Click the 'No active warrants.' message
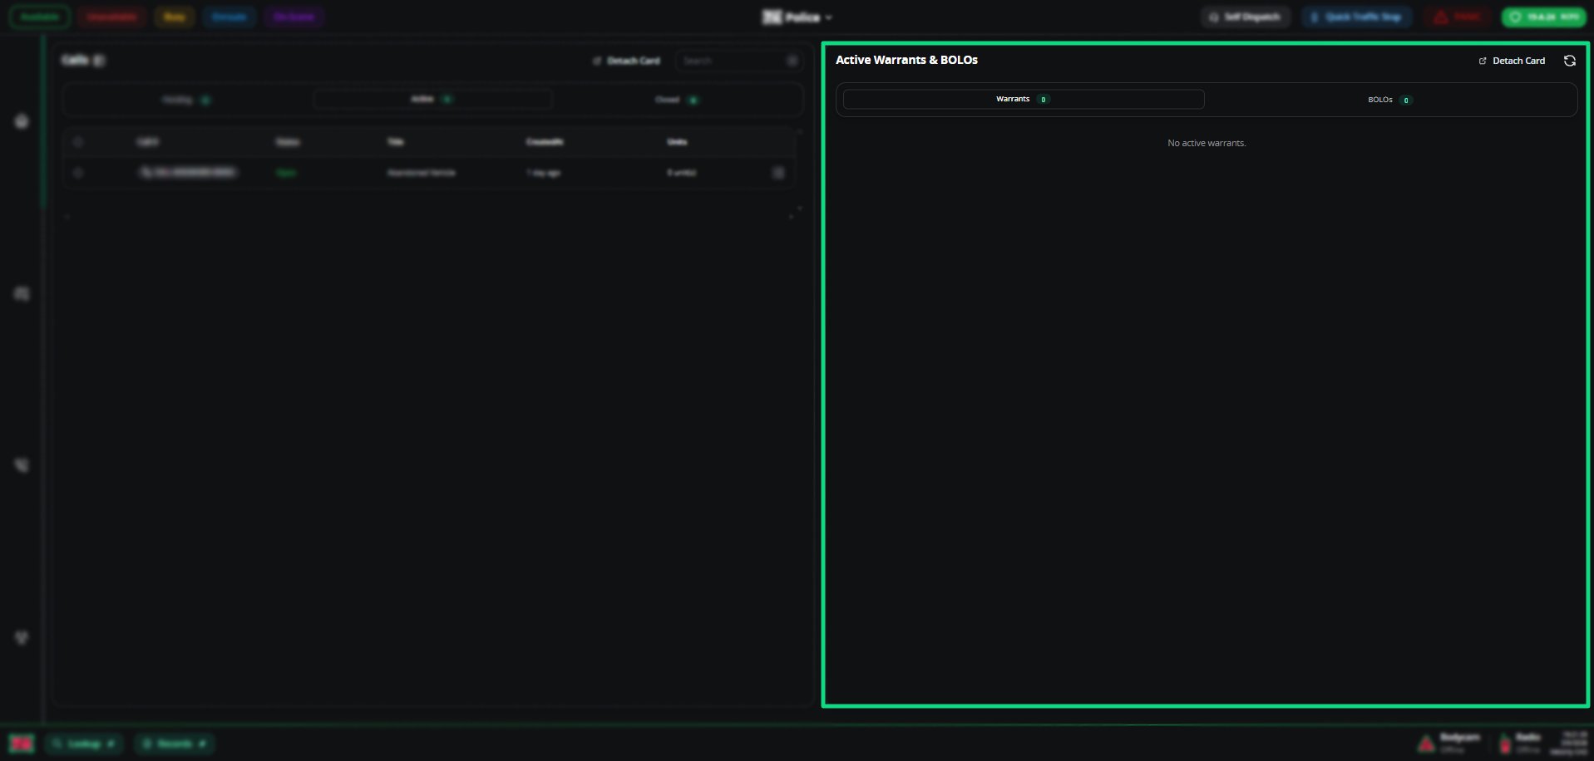 (1207, 143)
